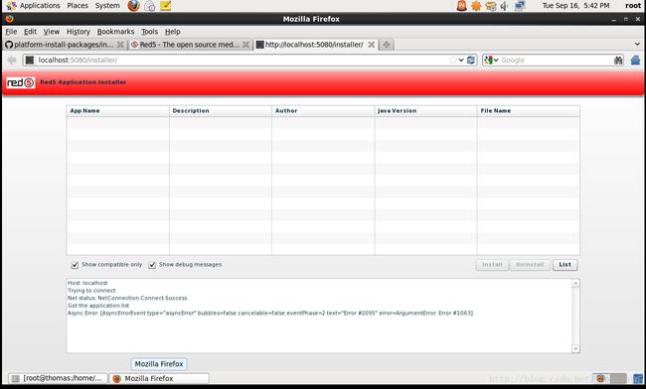This screenshot has width=646, height=389.
Task: Open the volume control tray icon
Action: point(504,6)
